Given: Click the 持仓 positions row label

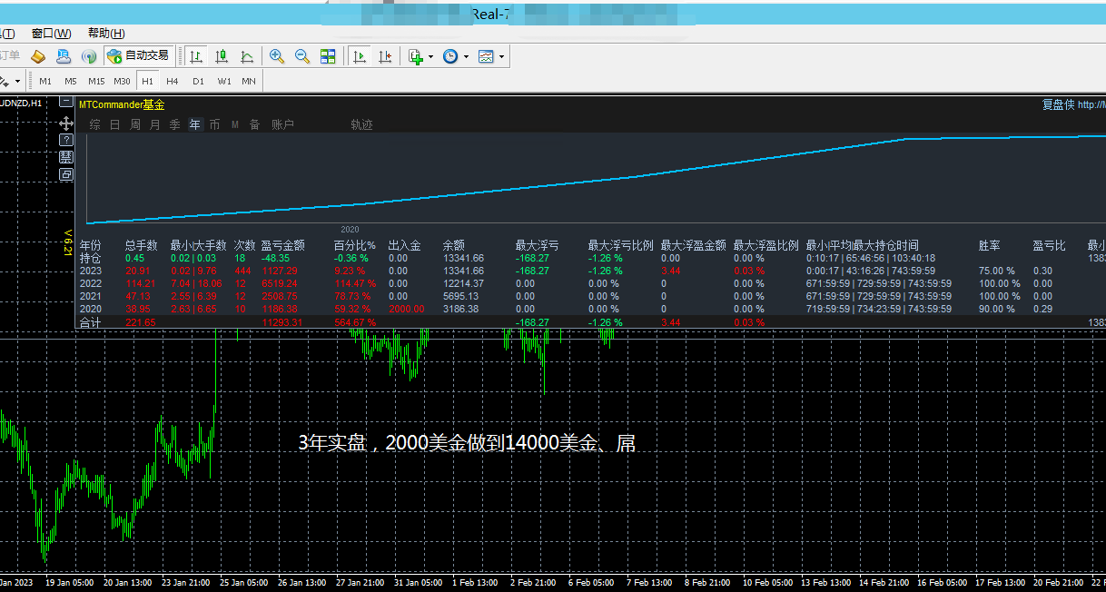Looking at the screenshot, I should tap(90, 258).
